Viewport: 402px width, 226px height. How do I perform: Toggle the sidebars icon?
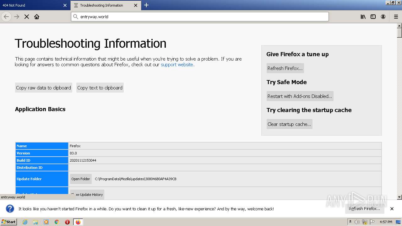(373, 17)
